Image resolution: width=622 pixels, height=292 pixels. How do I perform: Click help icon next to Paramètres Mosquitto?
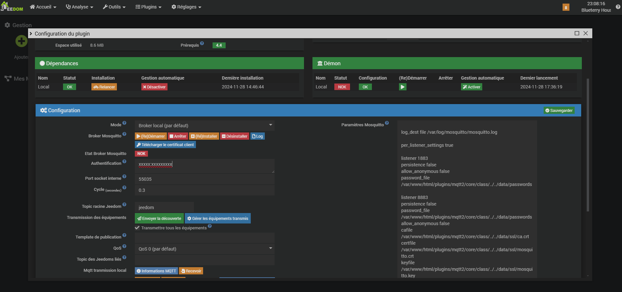pyautogui.click(x=387, y=123)
